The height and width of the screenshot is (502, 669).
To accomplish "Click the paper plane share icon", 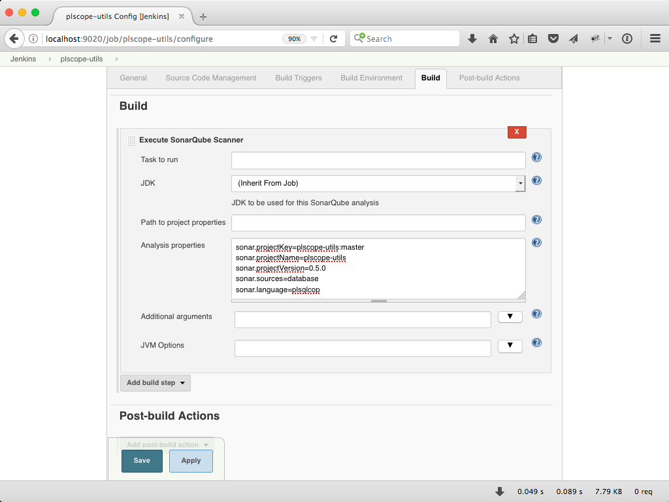I will pyautogui.click(x=574, y=39).
